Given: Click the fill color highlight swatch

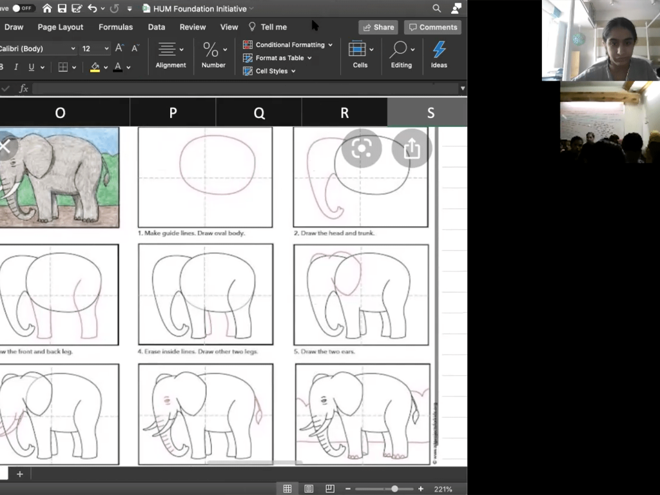Looking at the screenshot, I should click(x=95, y=67).
